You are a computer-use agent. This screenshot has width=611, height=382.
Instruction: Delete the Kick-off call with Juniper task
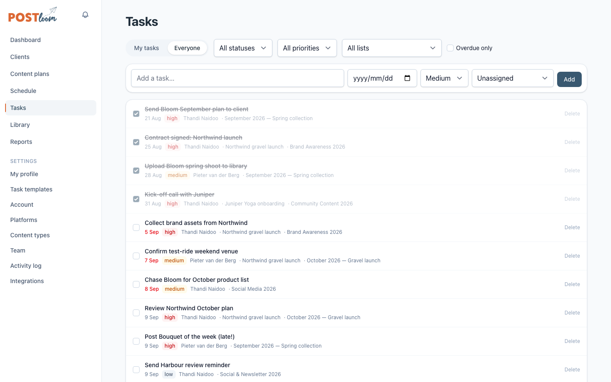coord(572,199)
